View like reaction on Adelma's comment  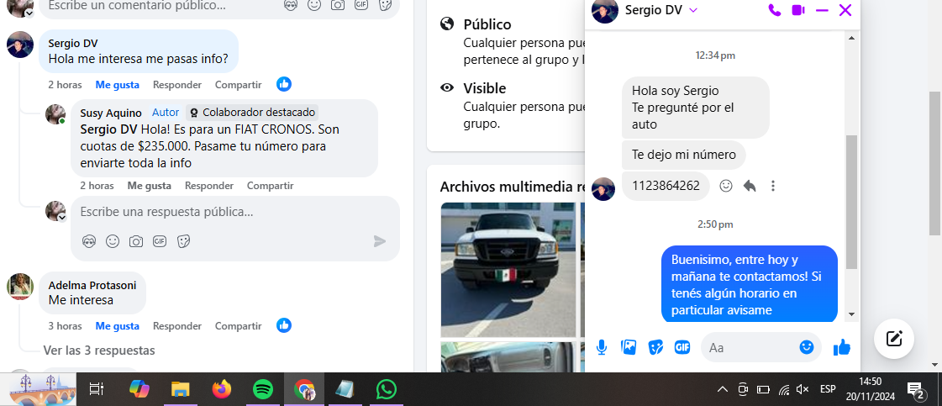(x=284, y=325)
